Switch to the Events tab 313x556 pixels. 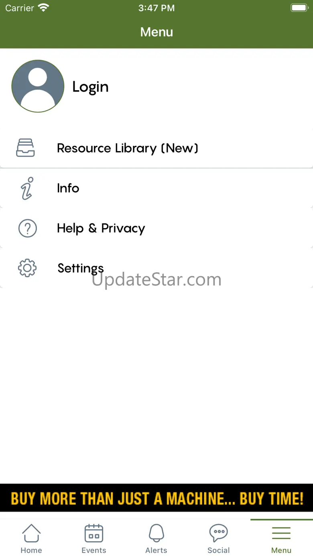(x=94, y=538)
